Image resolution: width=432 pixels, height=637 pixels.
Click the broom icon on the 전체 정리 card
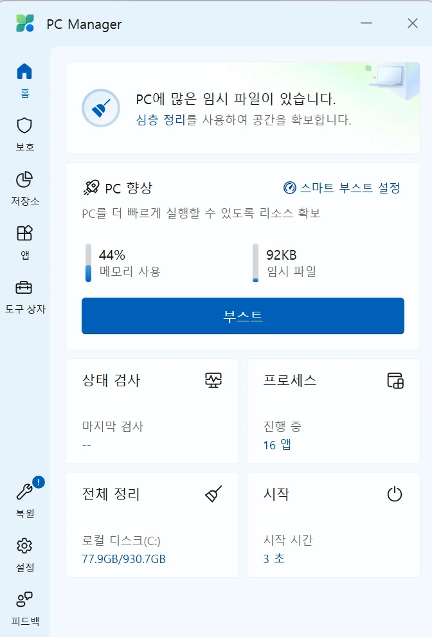pos(212,495)
